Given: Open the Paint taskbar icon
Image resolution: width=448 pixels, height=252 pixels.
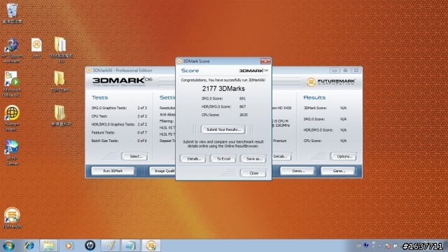Looking at the screenshot, I should coord(111,246).
